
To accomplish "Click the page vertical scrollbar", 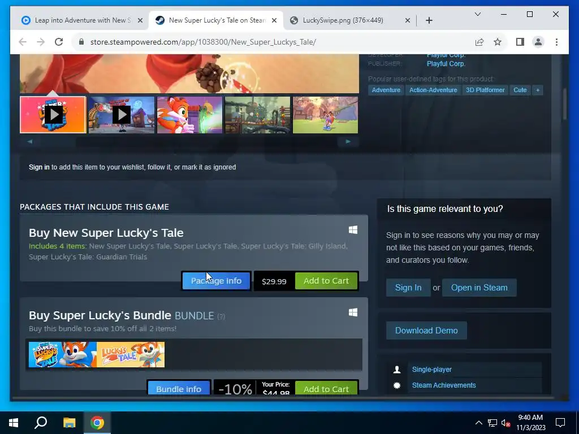I will pos(565,105).
